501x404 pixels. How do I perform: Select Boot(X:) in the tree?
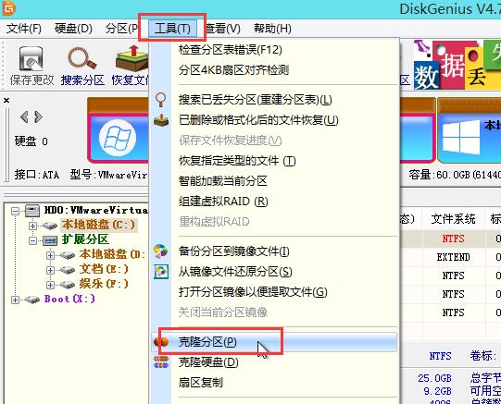tap(69, 299)
